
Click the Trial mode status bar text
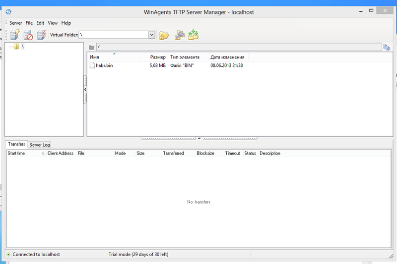pyautogui.click(x=138, y=255)
